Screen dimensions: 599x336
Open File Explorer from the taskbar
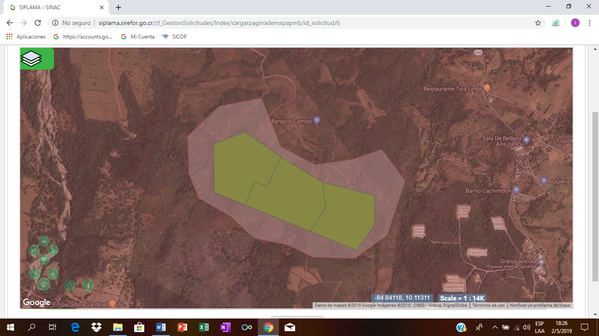tap(118, 327)
